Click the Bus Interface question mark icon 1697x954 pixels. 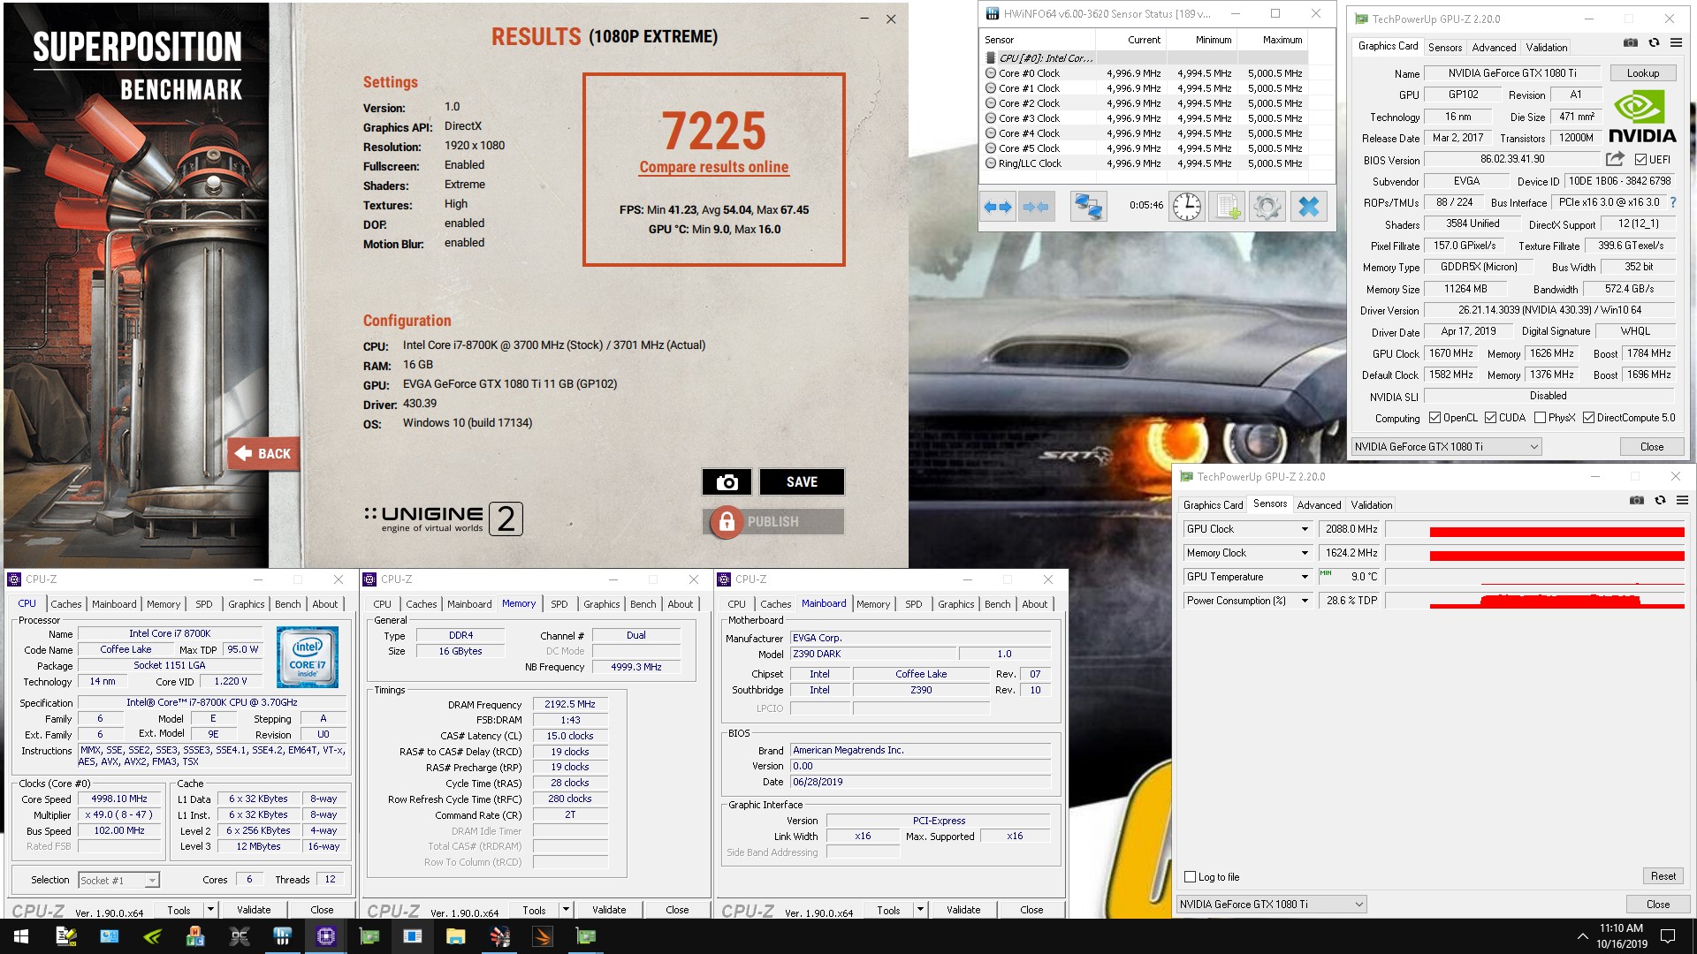click(1672, 202)
